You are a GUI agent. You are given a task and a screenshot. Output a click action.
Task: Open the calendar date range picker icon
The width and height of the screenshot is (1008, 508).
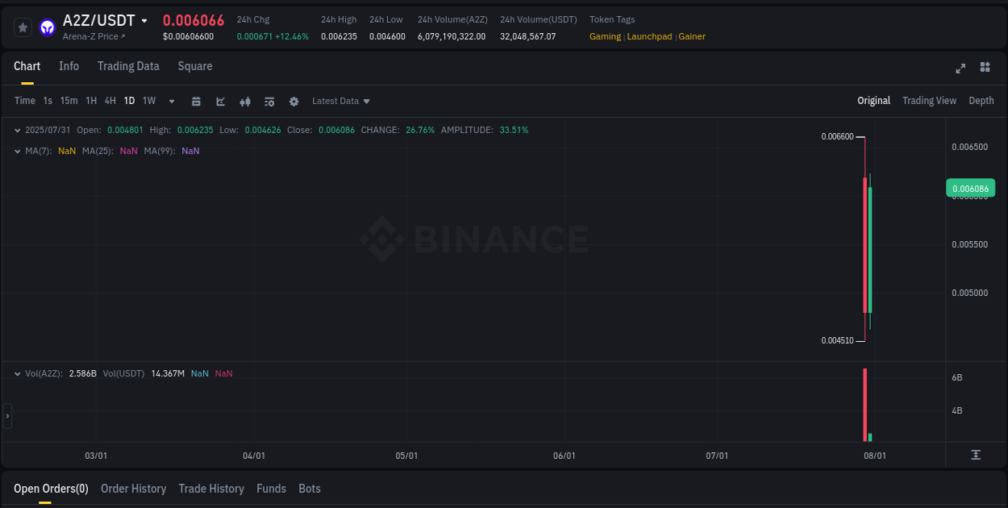point(196,101)
